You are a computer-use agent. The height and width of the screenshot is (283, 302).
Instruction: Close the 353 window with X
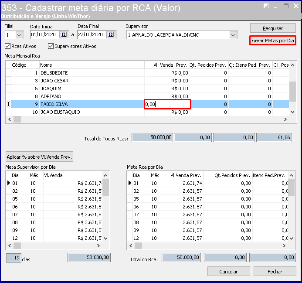296,6
